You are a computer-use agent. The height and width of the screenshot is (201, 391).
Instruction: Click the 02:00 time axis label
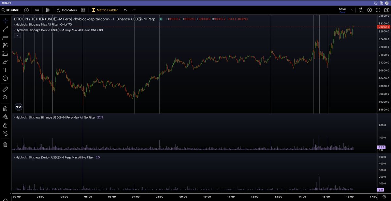(x=17, y=197)
